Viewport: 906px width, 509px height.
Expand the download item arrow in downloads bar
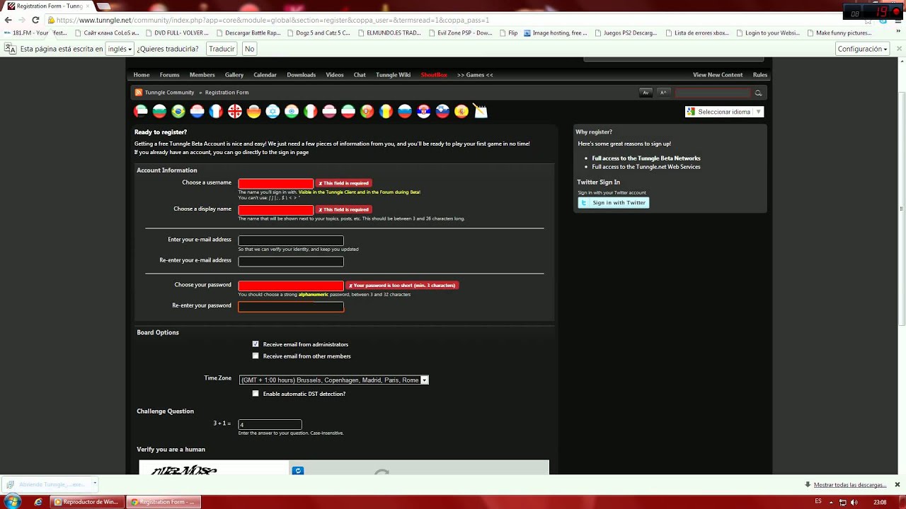[94, 484]
